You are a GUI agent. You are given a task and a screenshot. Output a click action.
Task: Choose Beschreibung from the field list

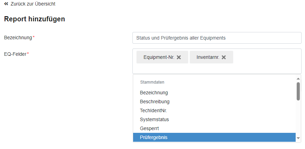tap(155, 102)
